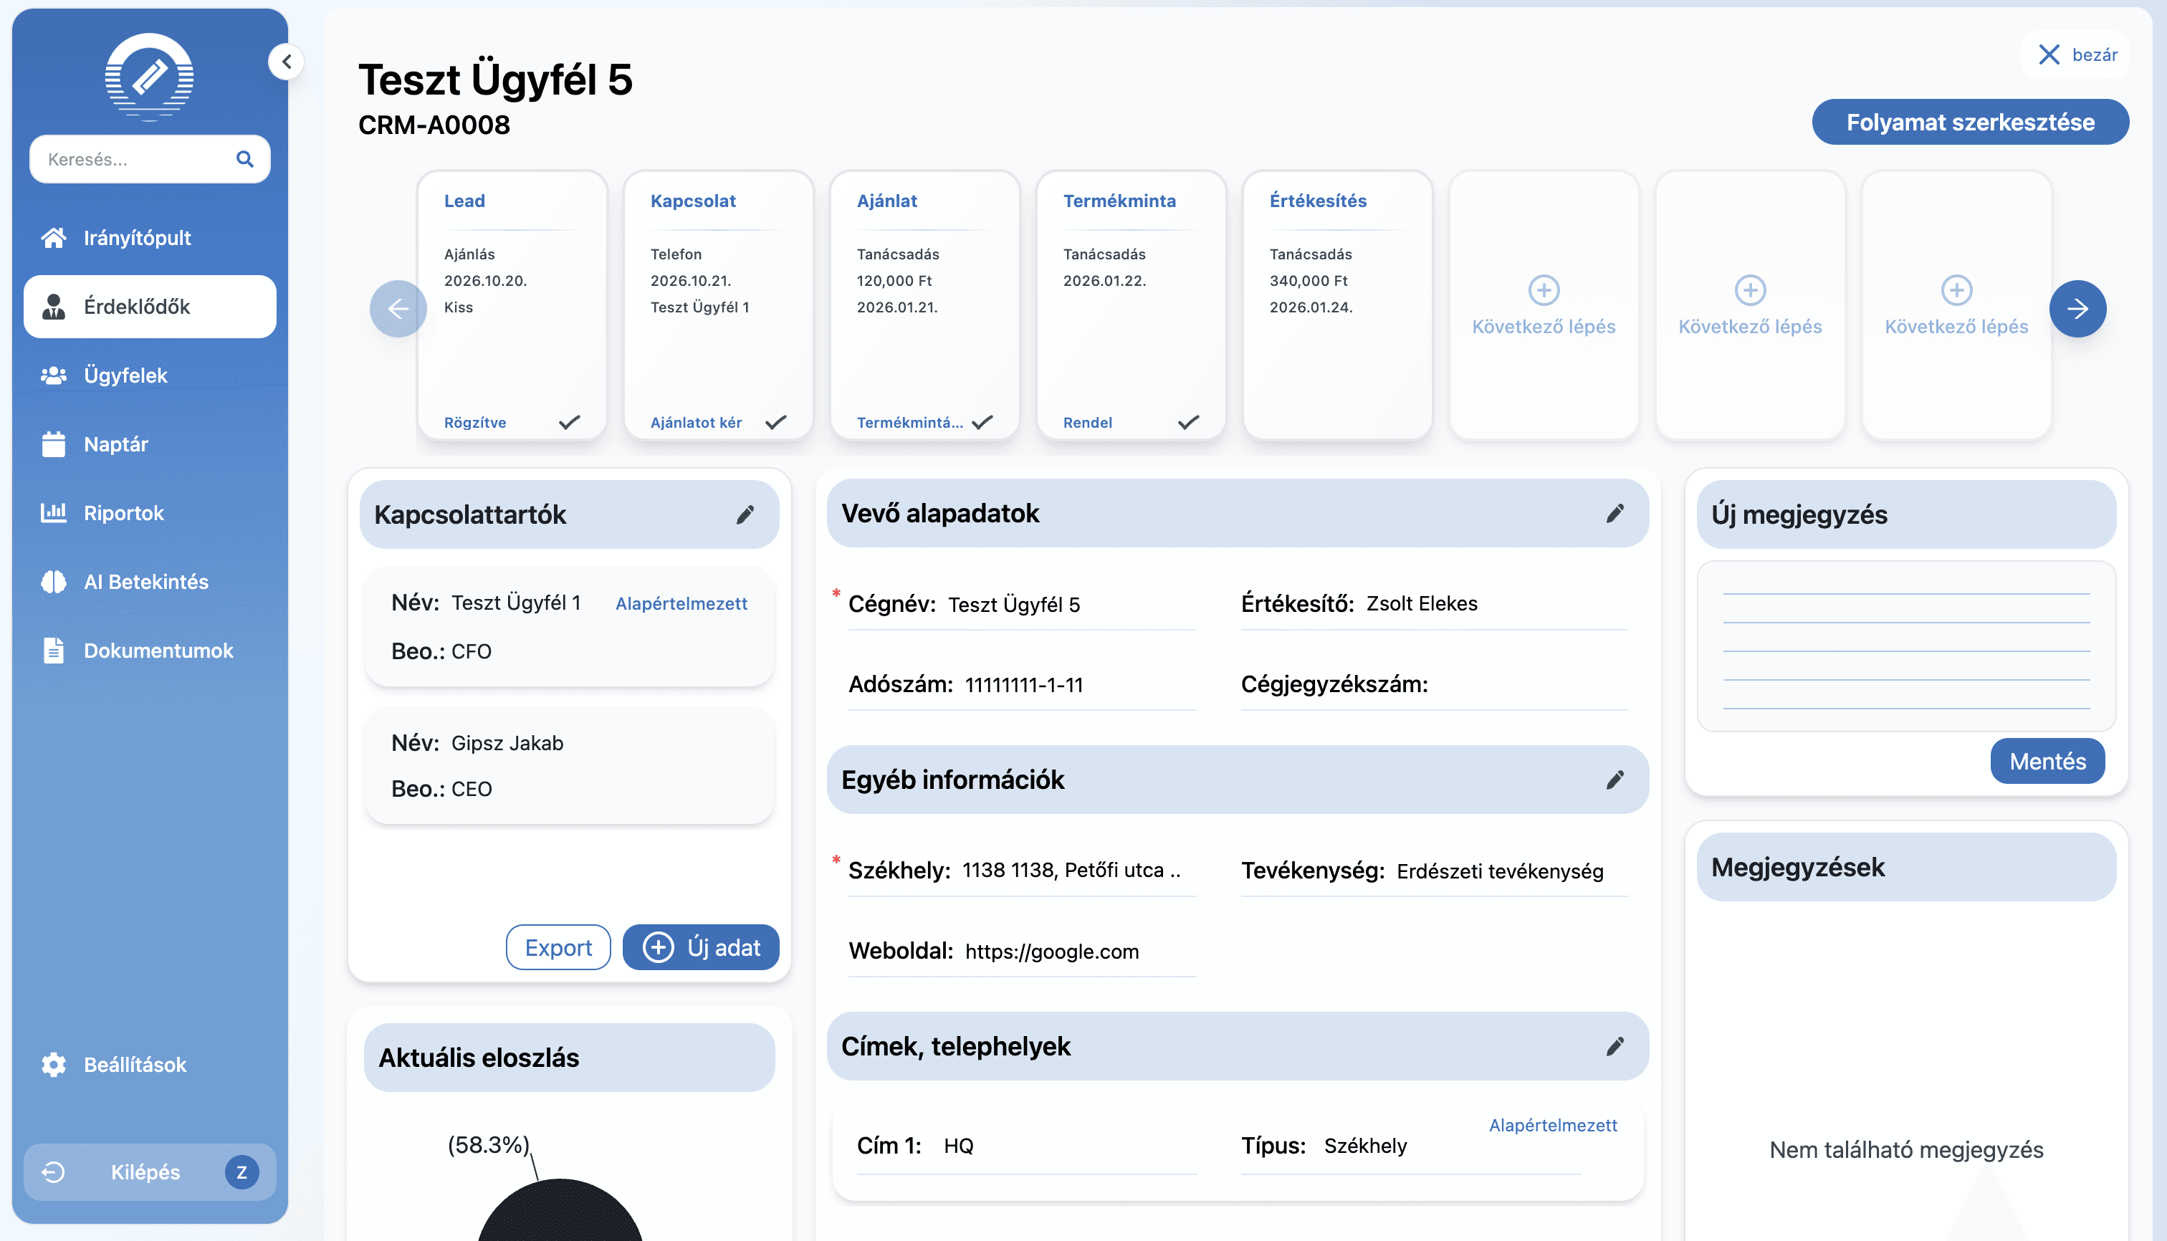Click the pencil icon in Kapcsolattartók header

(745, 514)
